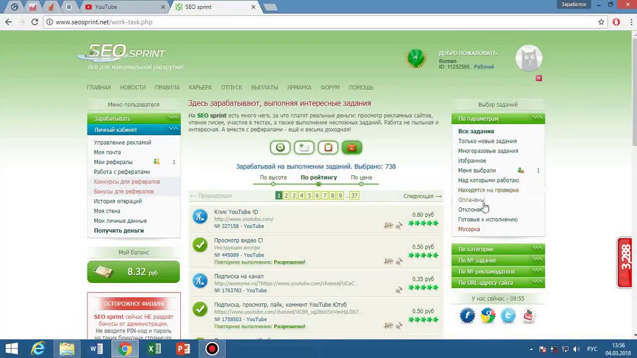Click the pin icon in Клик YouTube !D row
The image size is (637, 358).
click(399, 226)
